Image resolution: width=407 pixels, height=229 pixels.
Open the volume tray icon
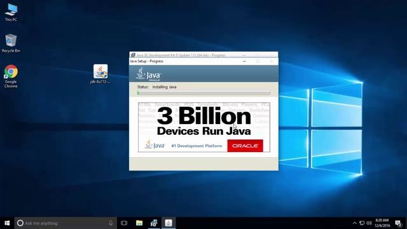[x=369, y=223]
